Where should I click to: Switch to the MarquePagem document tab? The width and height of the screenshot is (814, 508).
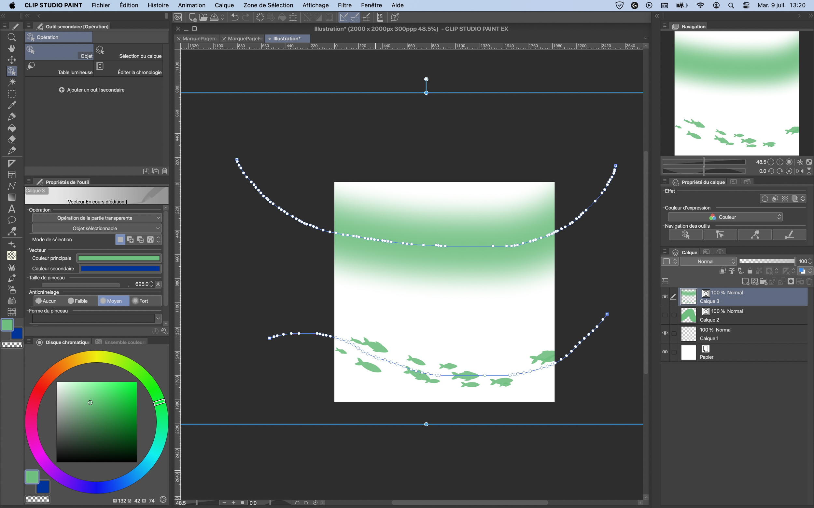coord(199,39)
